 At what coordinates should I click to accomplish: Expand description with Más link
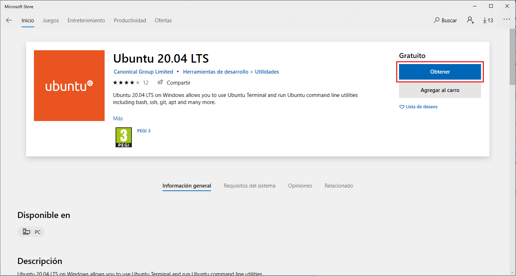[x=118, y=119]
